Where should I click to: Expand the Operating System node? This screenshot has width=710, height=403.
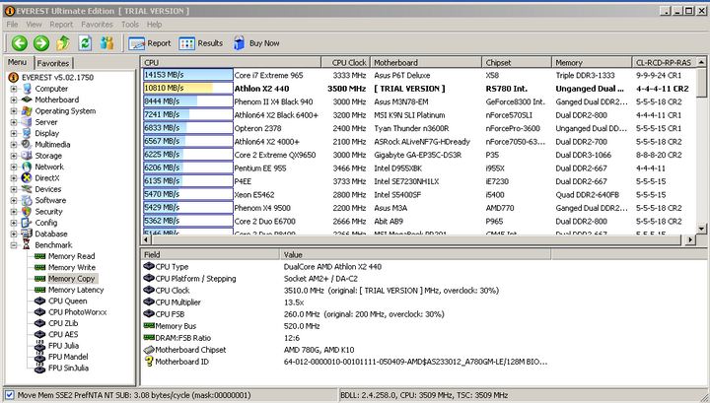tap(14, 110)
